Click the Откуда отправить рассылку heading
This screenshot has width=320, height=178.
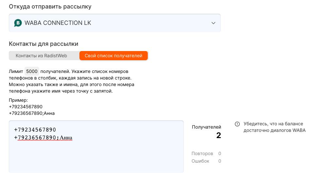pos(50,7)
